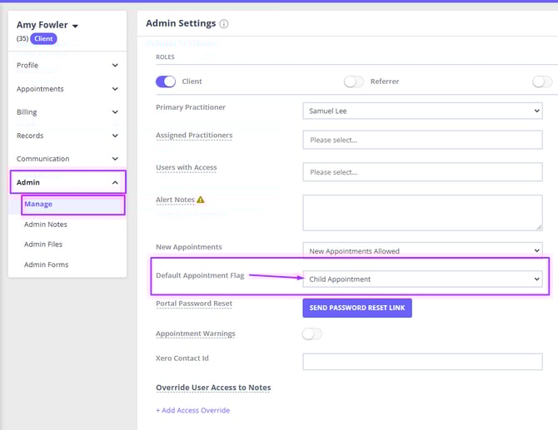Enable the Referrer role toggle
Image resolution: width=558 pixels, height=430 pixels.
point(354,82)
